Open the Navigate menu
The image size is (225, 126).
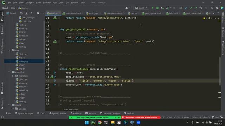pos(30,3)
